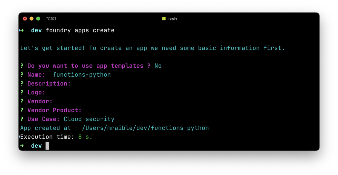Viewport: 338px width, 175px height.
Task: Click the question mark before 'Do you want'
Action: (22, 66)
